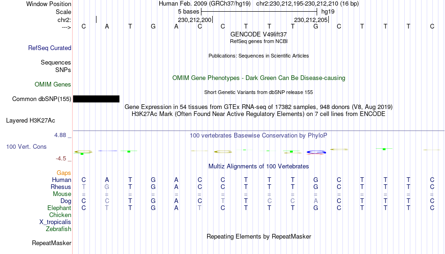Click the Common dbSNP(155) track label
Screen dimensions: 445x254
point(42,99)
